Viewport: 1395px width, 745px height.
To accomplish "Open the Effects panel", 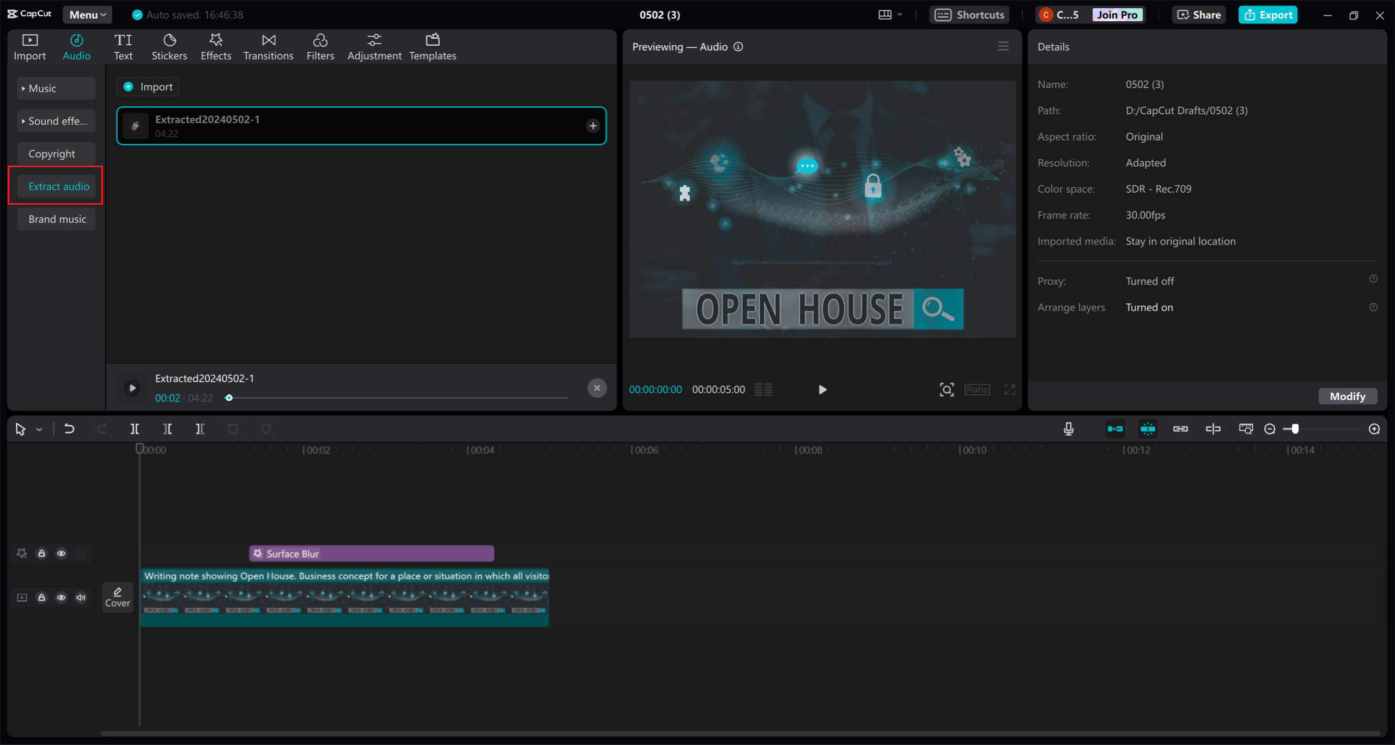I will pyautogui.click(x=216, y=46).
